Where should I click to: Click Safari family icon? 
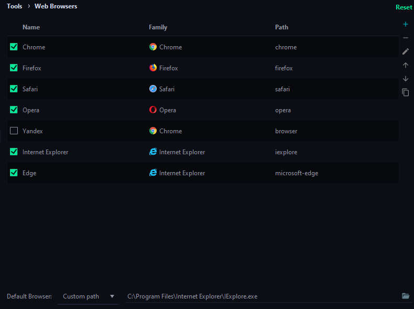tap(153, 89)
